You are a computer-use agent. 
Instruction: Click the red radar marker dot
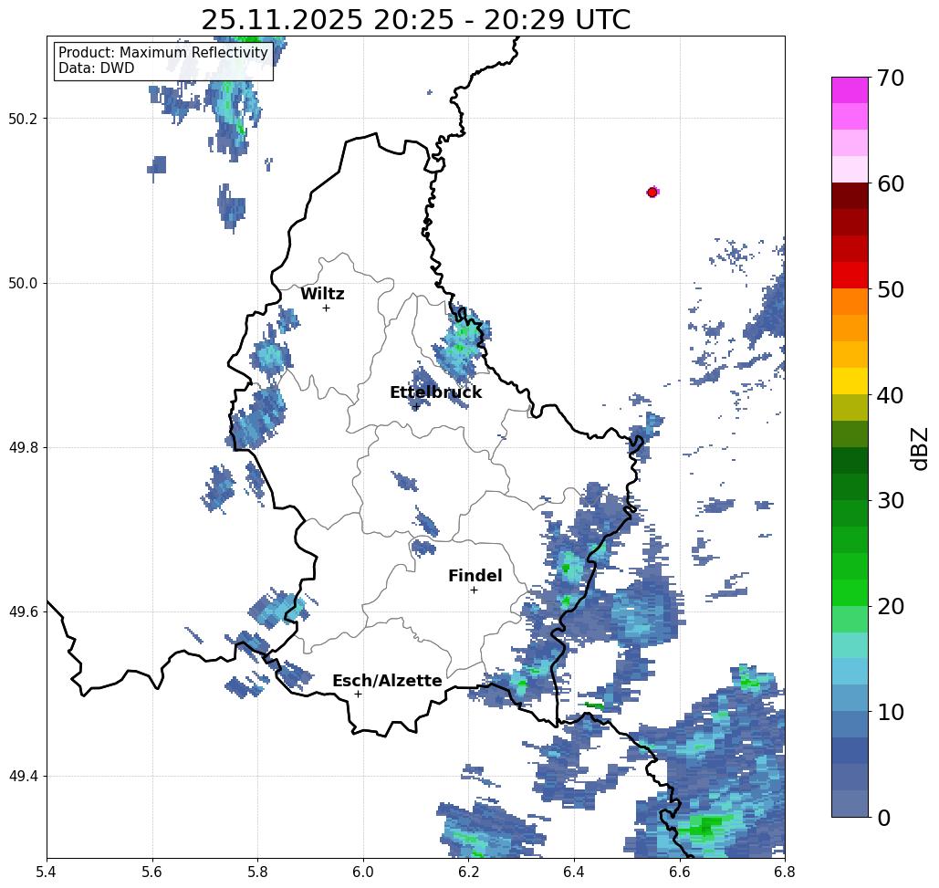[652, 193]
